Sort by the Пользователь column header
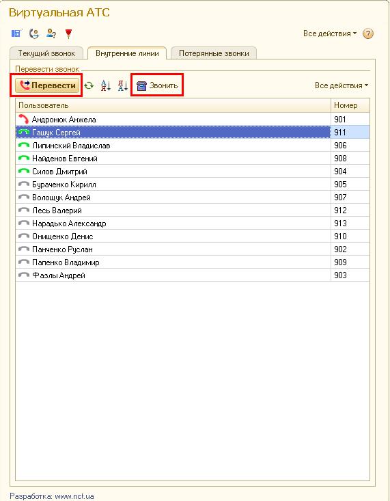Viewport: 390px width, 501px height. pos(173,105)
